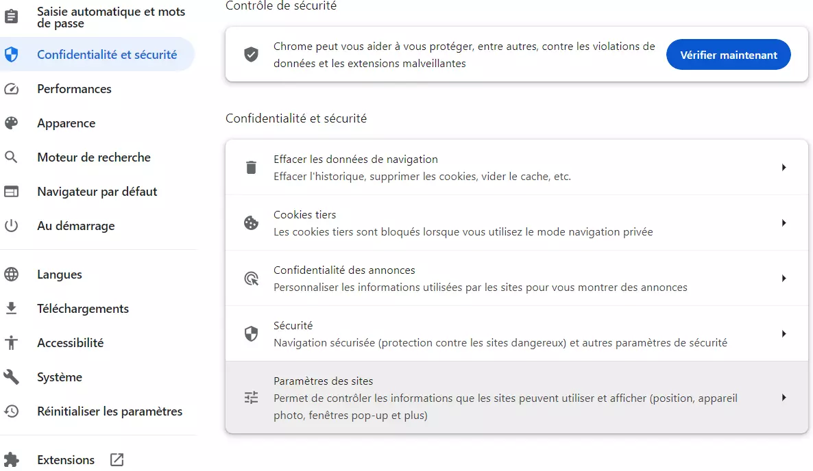The height and width of the screenshot is (471, 813).
Task: Click the accessibility figure icon in the sidebar
Action: click(12, 342)
